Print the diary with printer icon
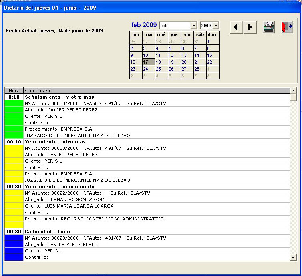The image size is (302, 276). (x=269, y=27)
